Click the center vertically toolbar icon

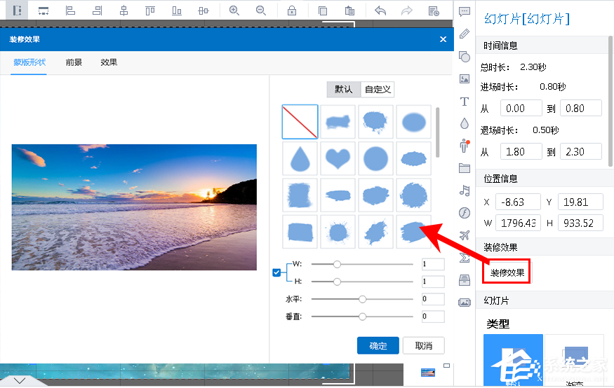[x=203, y=11]
